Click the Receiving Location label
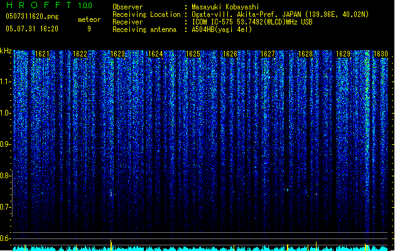Viewport: 395px width, 251px height. point(146,14)
